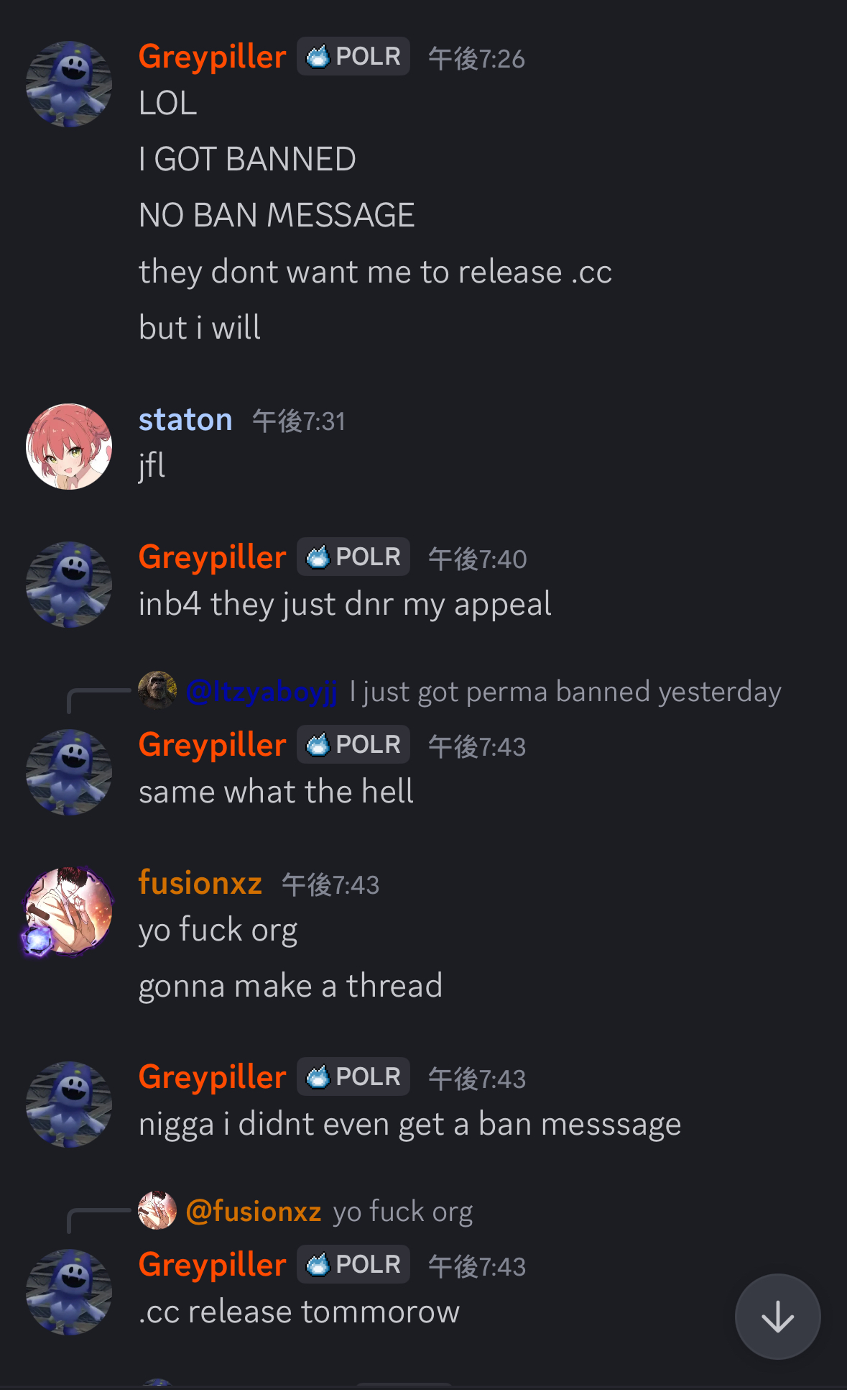This screenshot has height=1390, width=847.
Task: Tap Greypiller username above 'same what the hell'
Action: (213, 745)
